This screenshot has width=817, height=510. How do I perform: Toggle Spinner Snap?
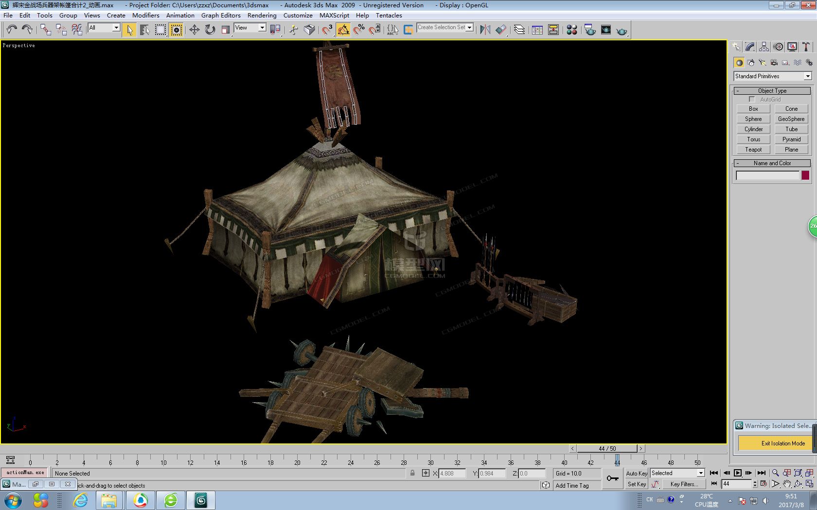(374, 30)
